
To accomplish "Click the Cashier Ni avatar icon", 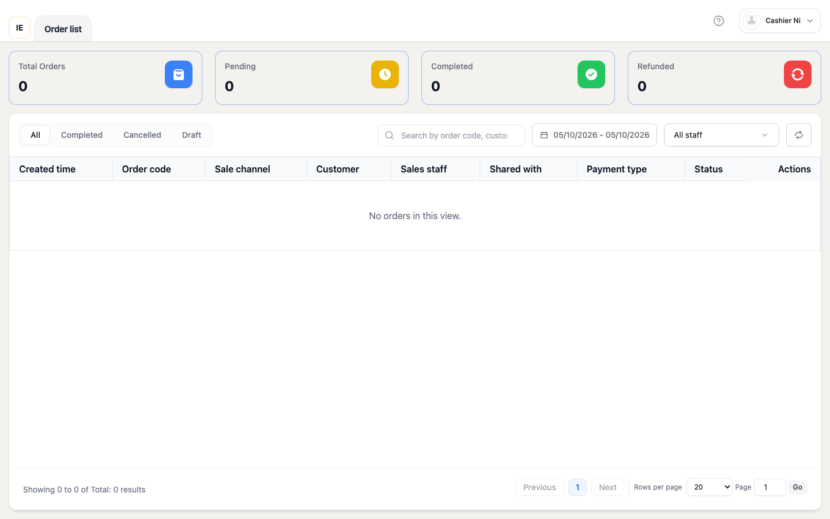I will [752, 21].
